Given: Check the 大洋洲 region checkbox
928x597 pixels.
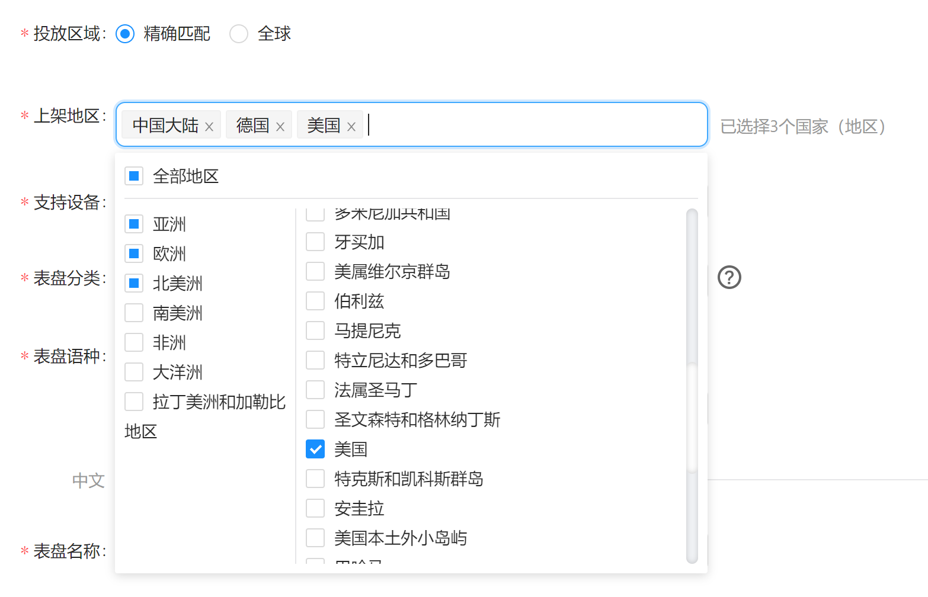Looking at the screenshot, I should pos(134,372).
